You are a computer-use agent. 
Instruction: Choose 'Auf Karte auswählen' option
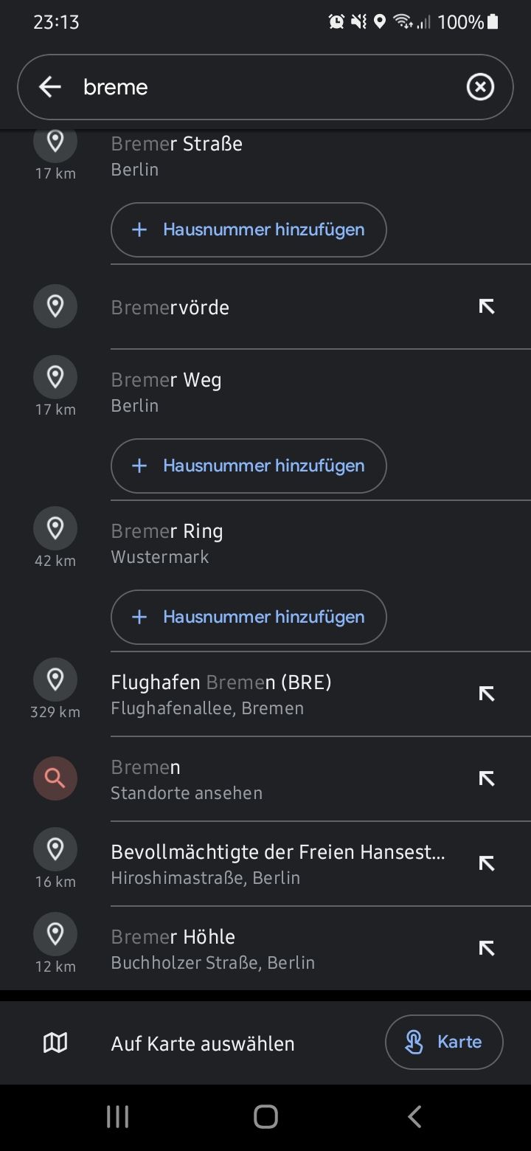(x=203, y=1043)
